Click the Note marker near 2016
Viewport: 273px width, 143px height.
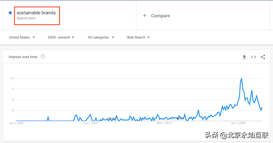(180, 118)
